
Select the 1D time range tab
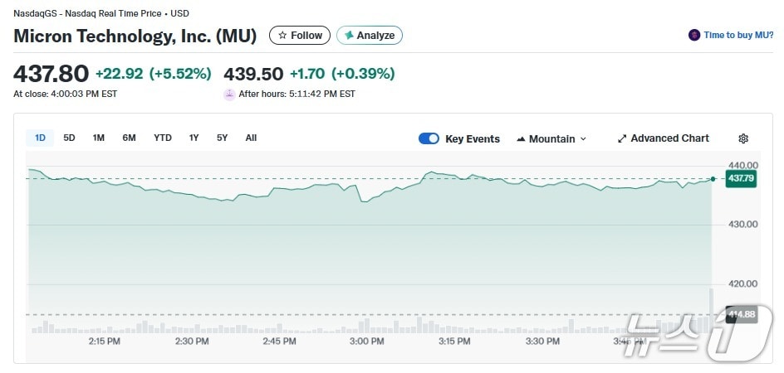[40, 138]
